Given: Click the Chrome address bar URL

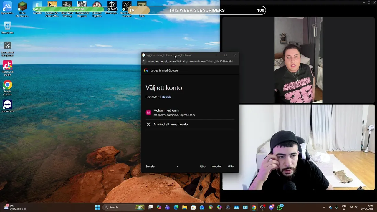Looking at the screenshot, I should [x=191, y=62].
